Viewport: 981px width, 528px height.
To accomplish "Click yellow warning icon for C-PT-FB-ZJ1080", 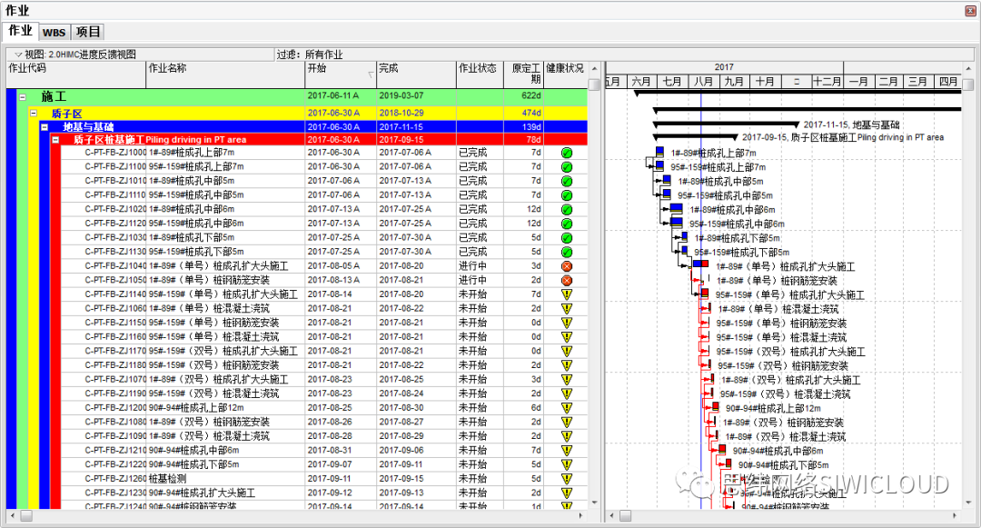I will [x=567, y=423].
